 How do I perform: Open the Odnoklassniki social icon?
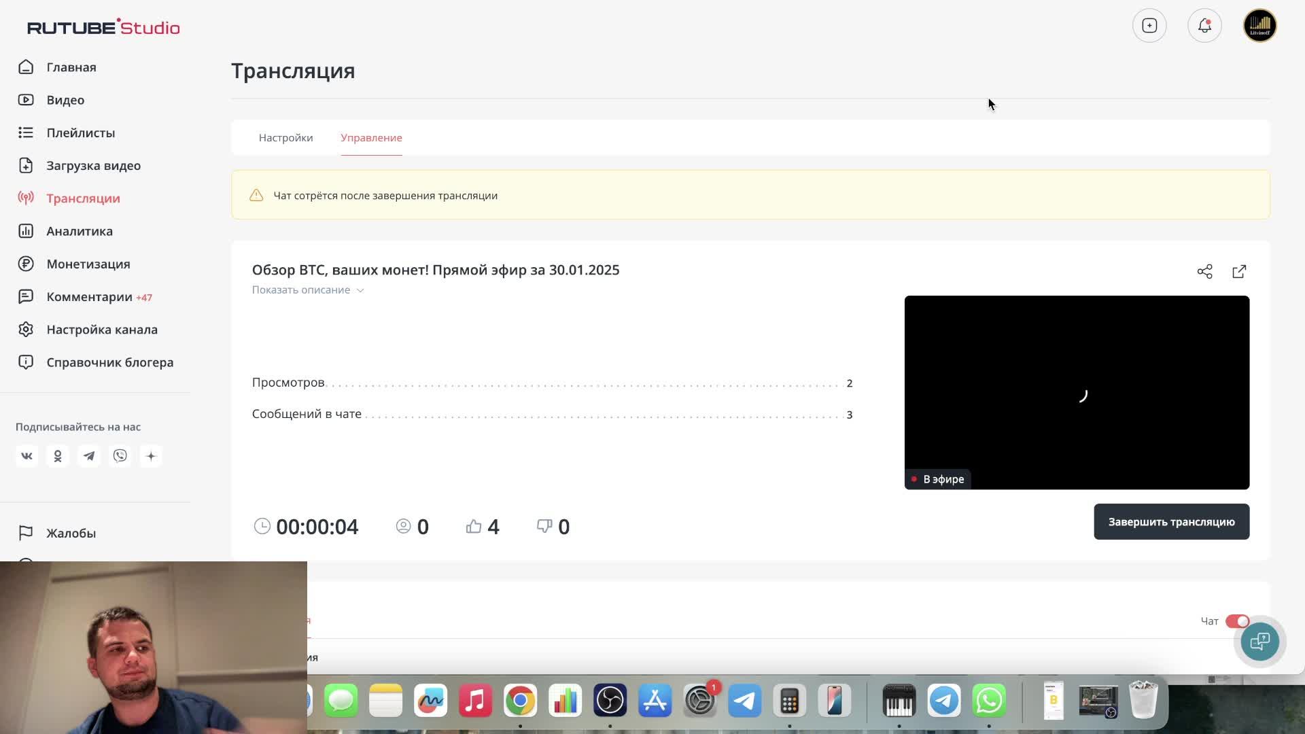point(58,456)
